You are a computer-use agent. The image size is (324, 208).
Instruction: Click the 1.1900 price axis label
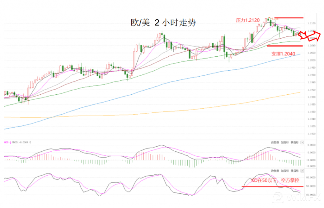(311, 97)
